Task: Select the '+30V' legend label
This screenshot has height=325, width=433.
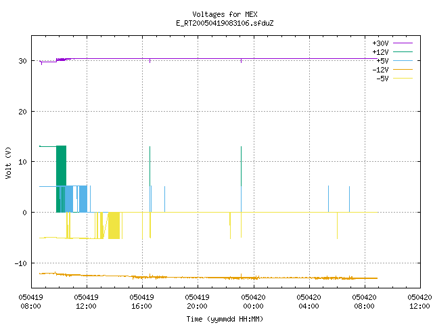Action: [x=380, y=43]
